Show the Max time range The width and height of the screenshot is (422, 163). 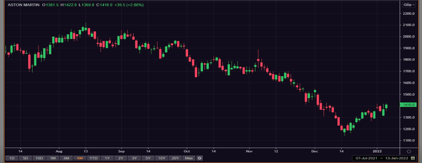(x=189, y=158)
